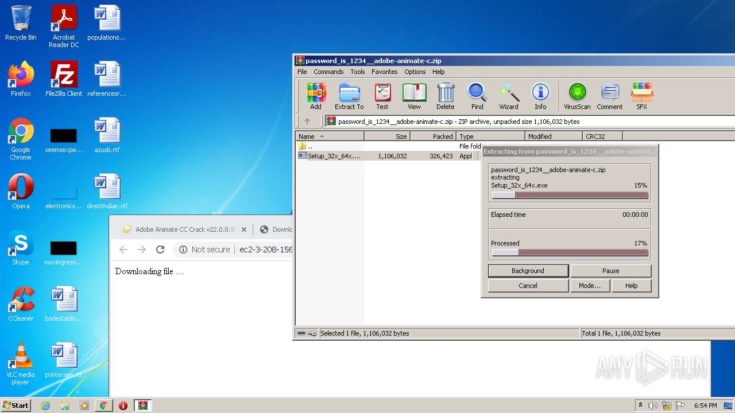Open Recycle Bin desktop icon
735x413 pixels.
click(x=21, y=23)
